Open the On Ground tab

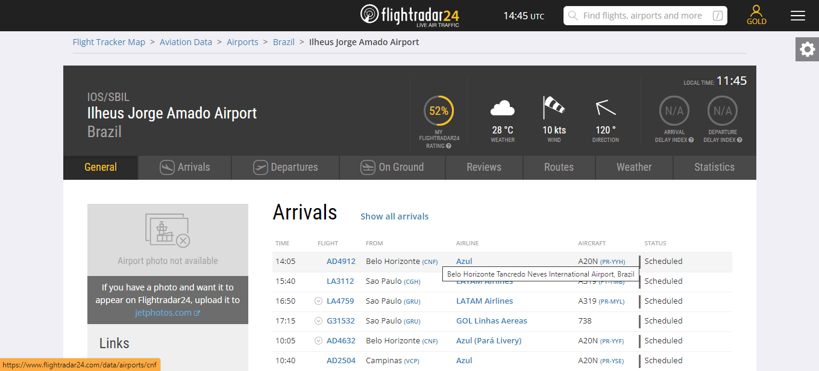coord(392,167)
